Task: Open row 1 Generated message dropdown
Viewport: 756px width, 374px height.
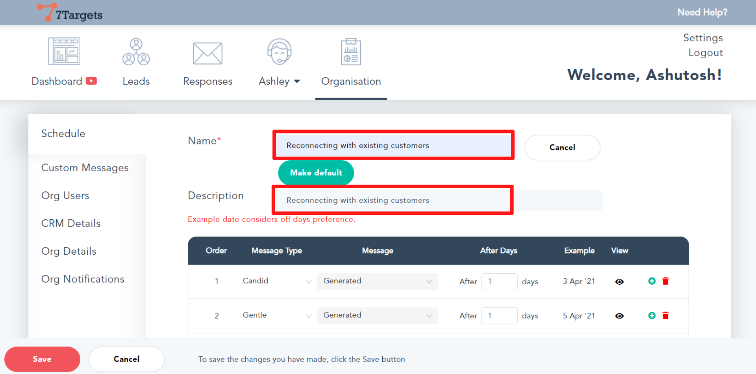Action: tap(378, 281)
